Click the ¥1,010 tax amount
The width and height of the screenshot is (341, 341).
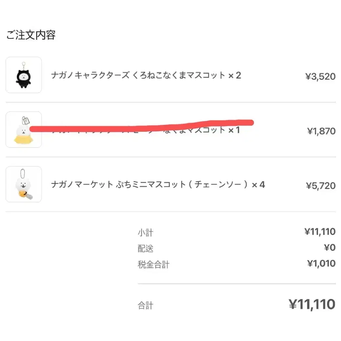click(321, 263)
